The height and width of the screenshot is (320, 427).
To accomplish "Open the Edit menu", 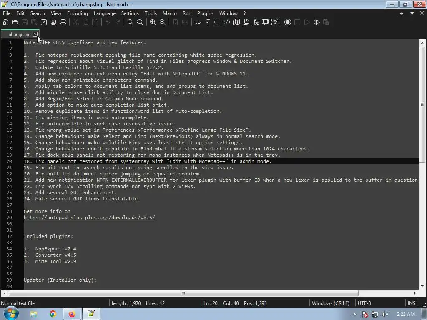I will tap(20, 13).
